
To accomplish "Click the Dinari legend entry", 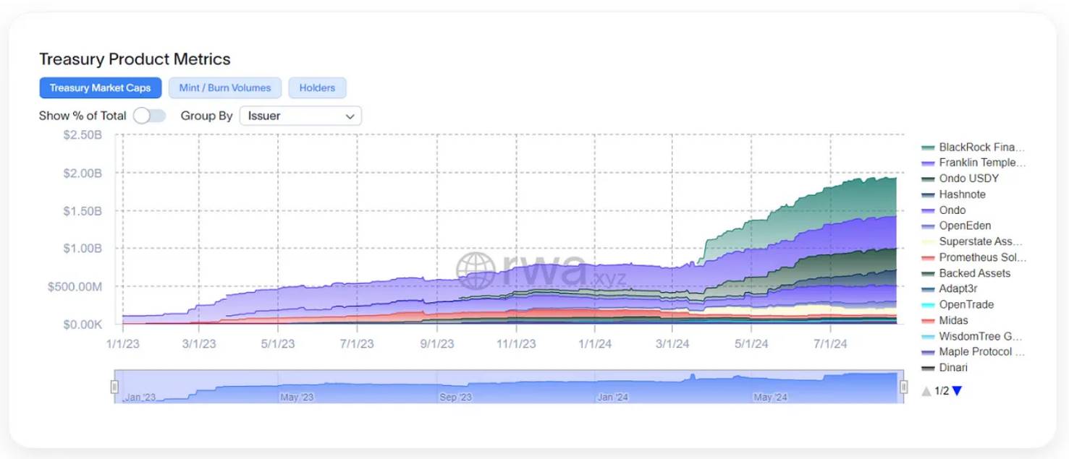I will click(x=952, y=368).
